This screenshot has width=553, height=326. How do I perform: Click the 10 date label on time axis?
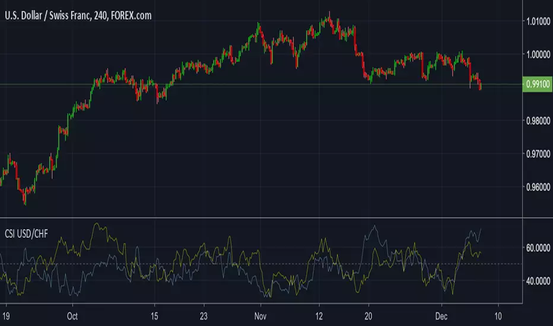click(x=498, y=316)
